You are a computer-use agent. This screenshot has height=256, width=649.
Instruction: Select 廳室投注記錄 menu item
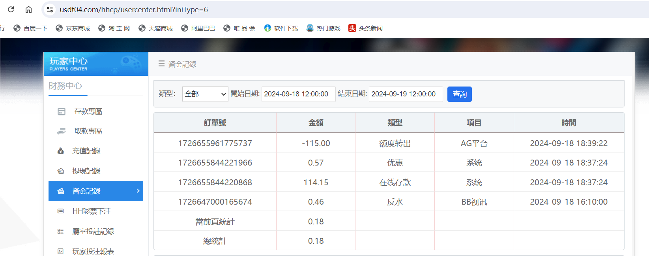tap(93, 232)
